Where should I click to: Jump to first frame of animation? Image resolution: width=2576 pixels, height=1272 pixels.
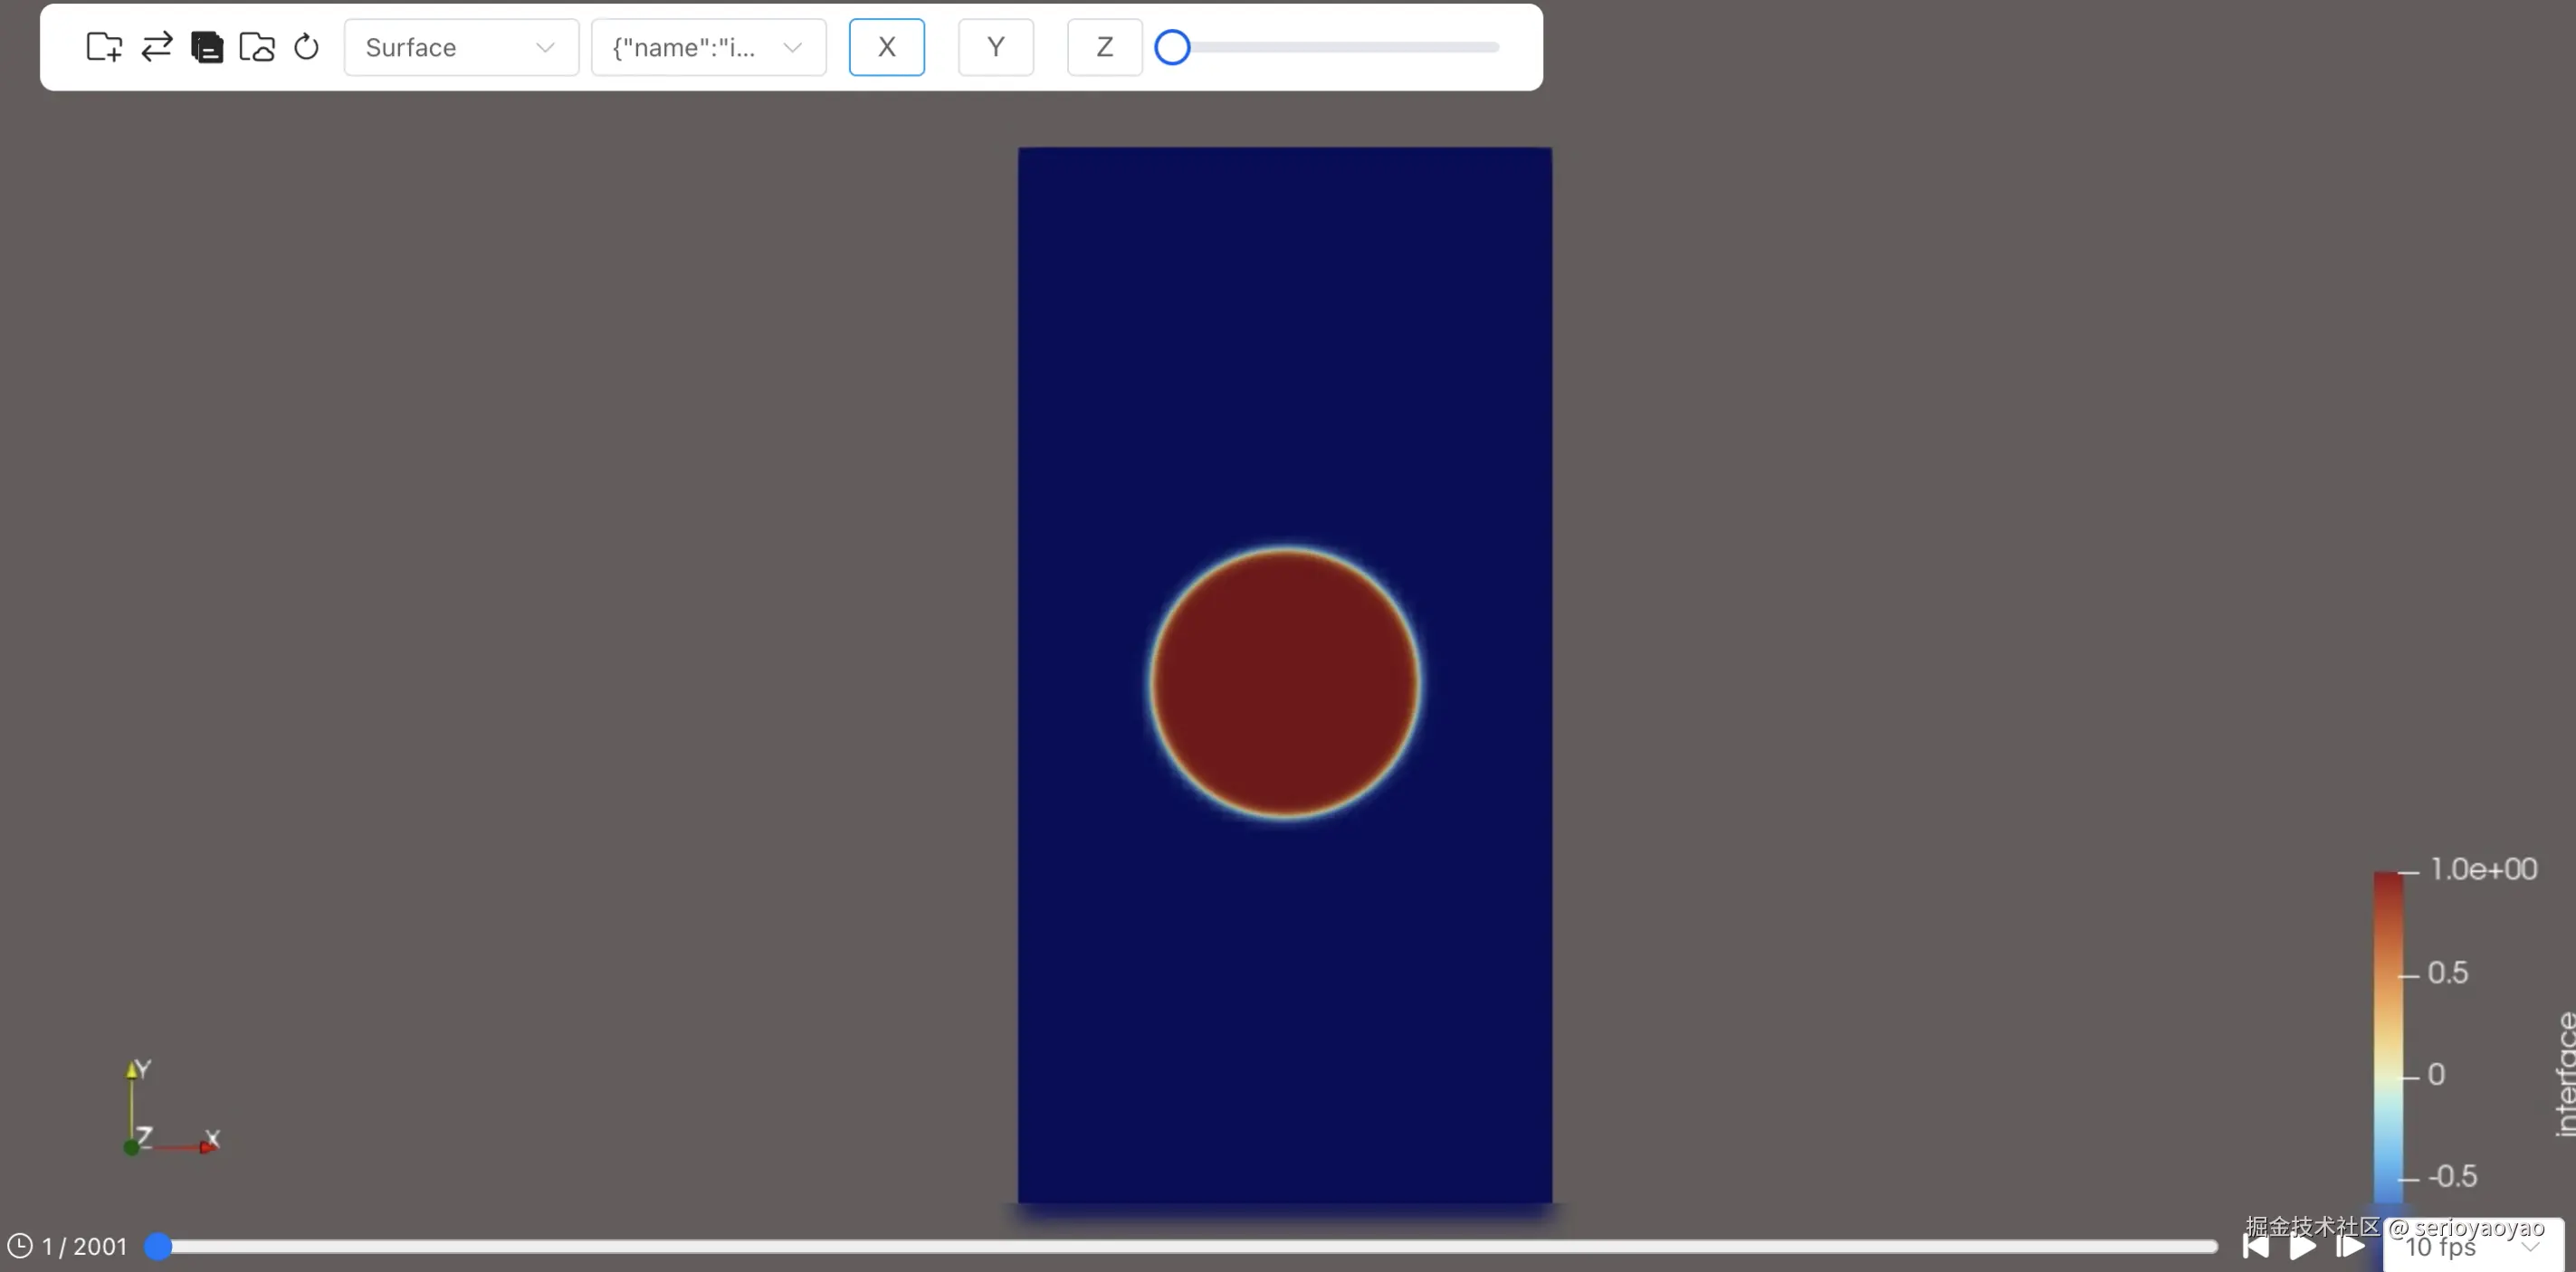tap(2256, 1246)
